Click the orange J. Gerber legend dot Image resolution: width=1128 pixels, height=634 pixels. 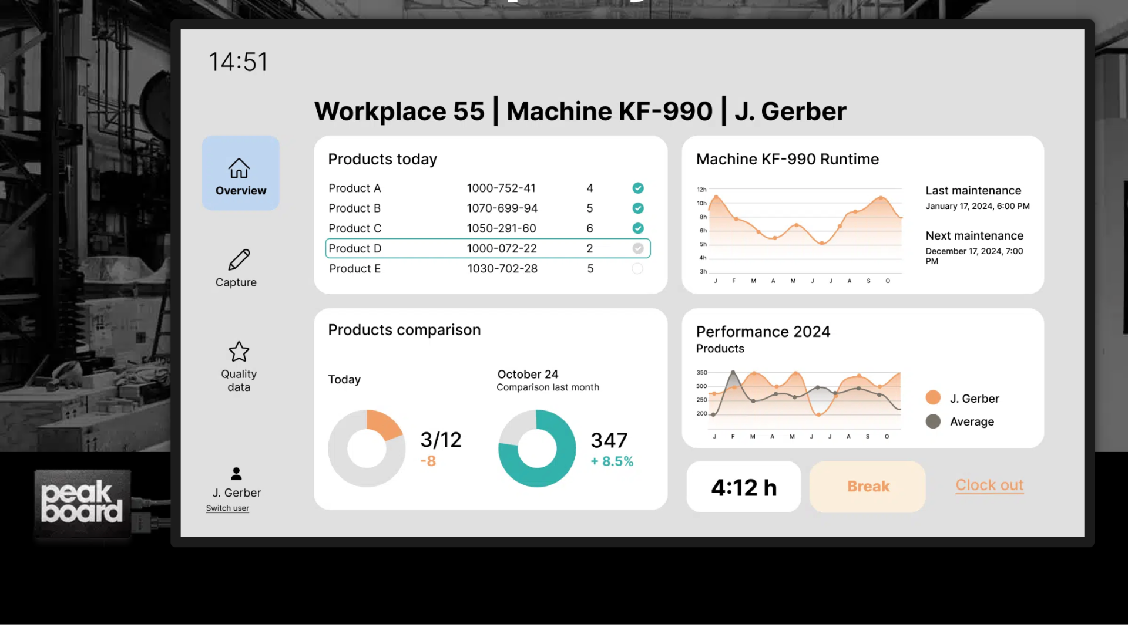tap(933, 398)
